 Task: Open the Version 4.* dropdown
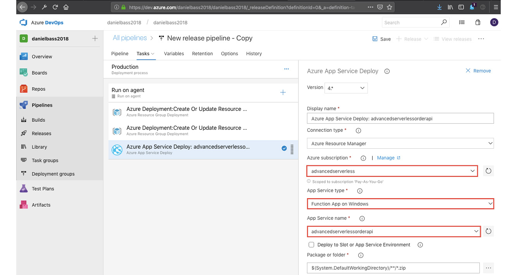point(346,88)
